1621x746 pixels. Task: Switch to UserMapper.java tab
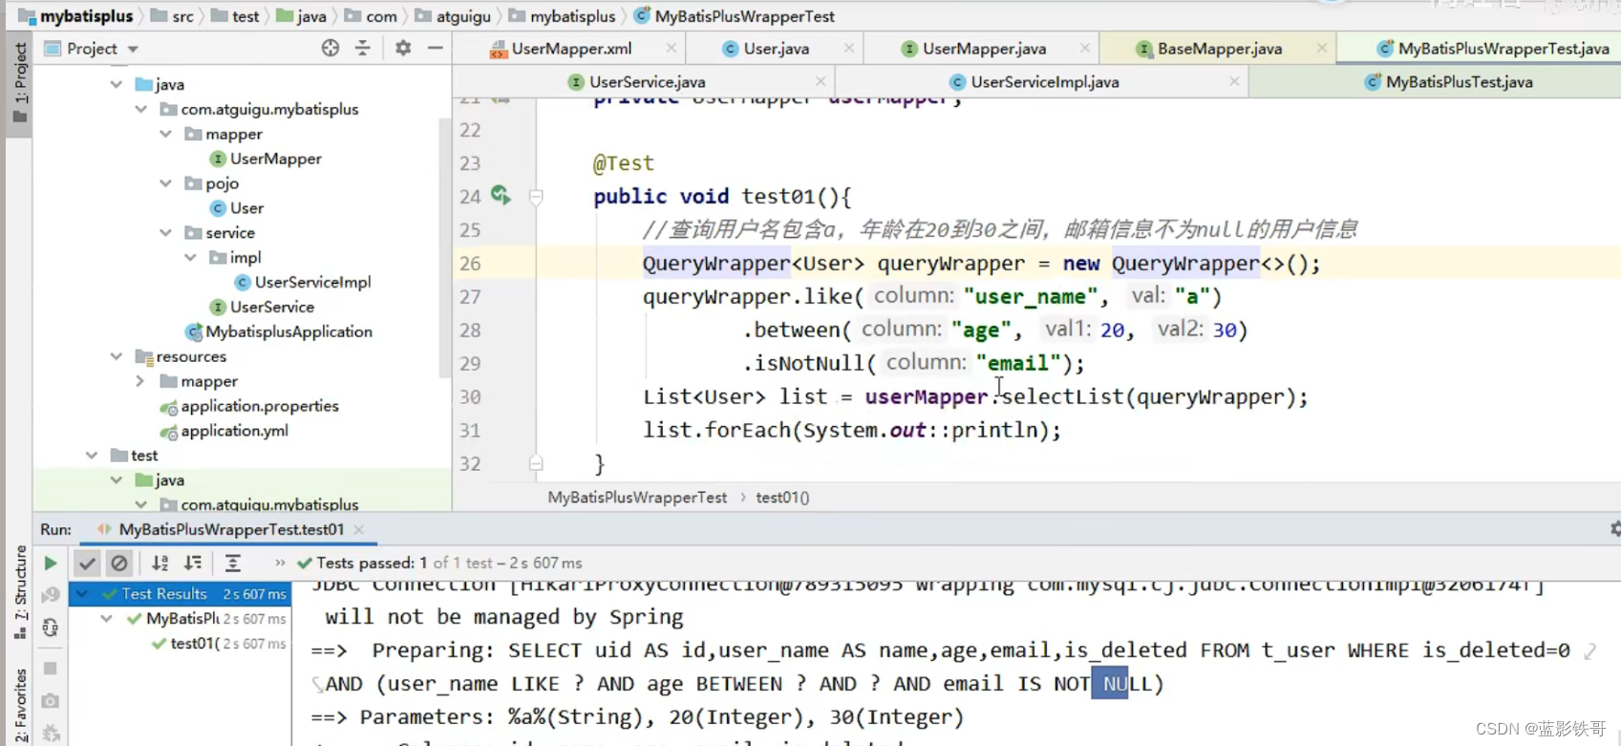(984, 49)
